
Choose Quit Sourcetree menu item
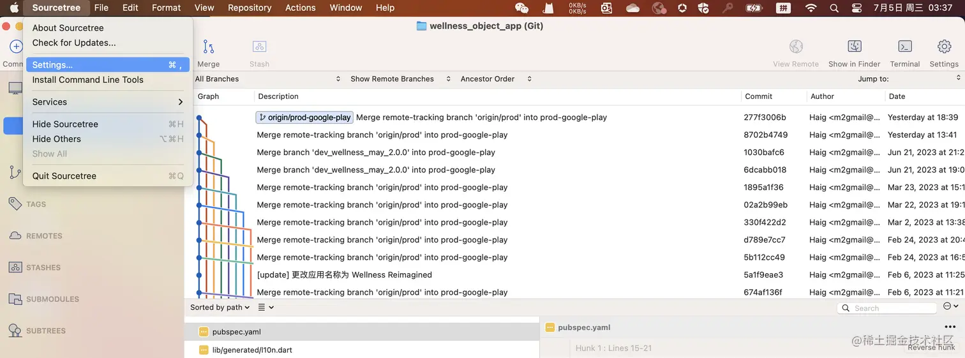click(x=107, y=176)
